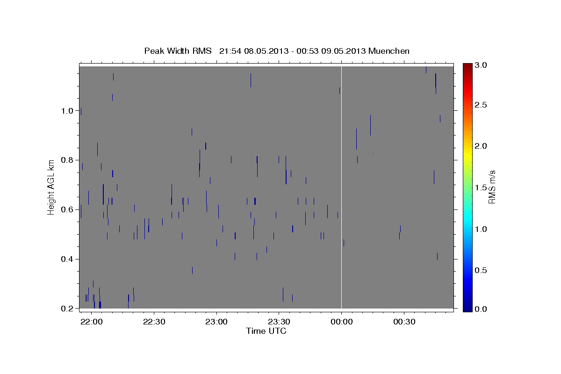Click the 23:30 time tick label

pyautogui.click(x=279, y=322)
